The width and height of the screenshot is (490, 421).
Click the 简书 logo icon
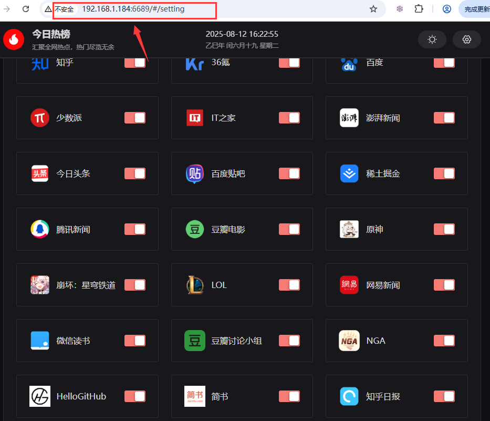tap(195, 396)
